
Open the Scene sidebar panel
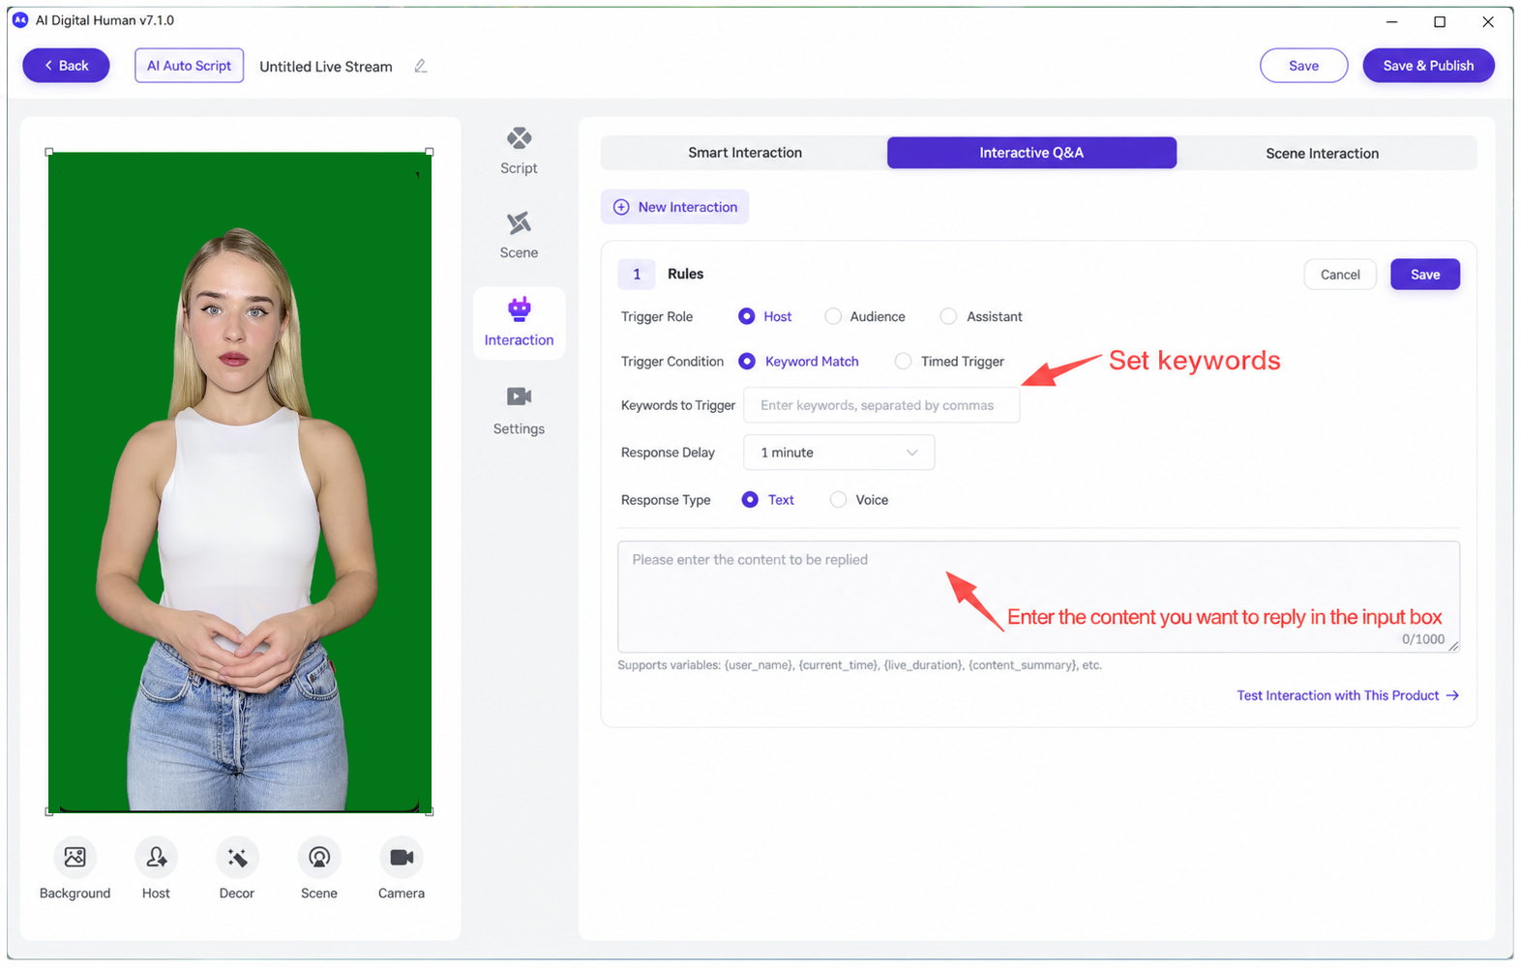coord(519,235)
